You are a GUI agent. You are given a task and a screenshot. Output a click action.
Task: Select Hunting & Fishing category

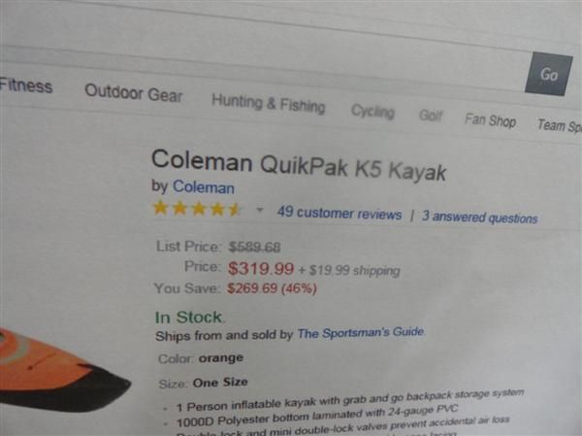pyautogui.click(x=268, y=103)
